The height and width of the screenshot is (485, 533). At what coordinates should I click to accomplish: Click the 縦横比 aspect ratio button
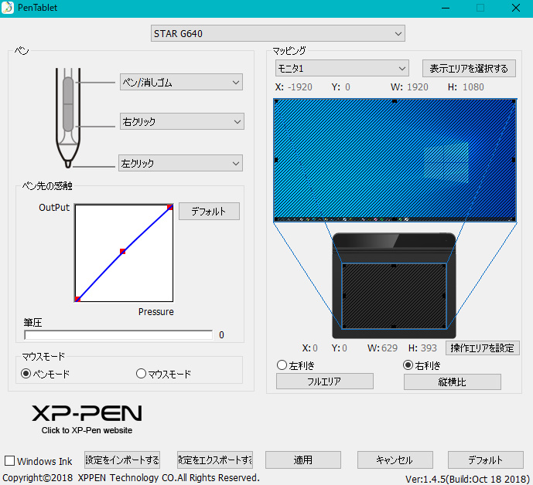(x=453, y=382)
